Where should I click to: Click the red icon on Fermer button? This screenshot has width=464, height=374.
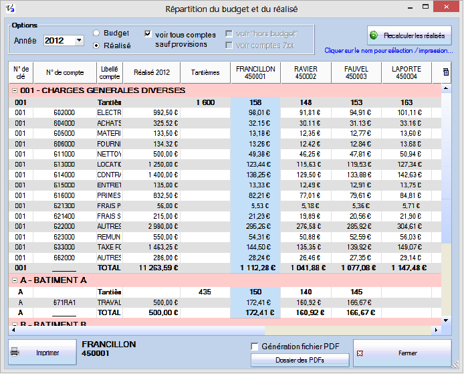(x=360, y=353)
